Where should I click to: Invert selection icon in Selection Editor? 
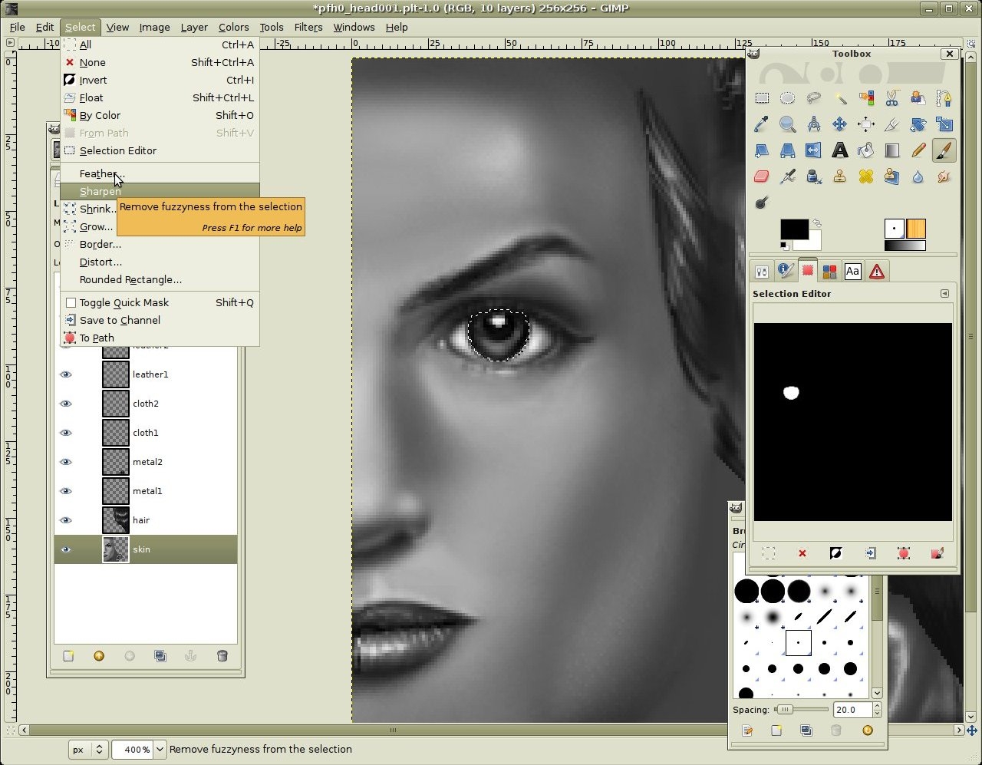836,553
